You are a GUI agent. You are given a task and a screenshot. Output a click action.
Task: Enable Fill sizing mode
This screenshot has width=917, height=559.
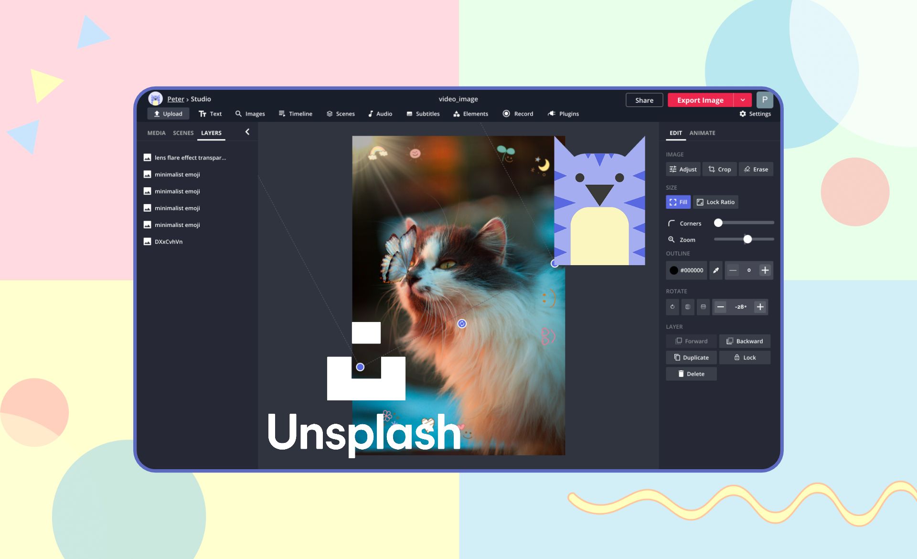coord(678,202)
